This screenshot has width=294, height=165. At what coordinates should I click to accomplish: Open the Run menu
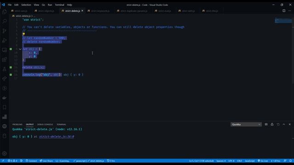pyautogui.click(x=50, y=5)
